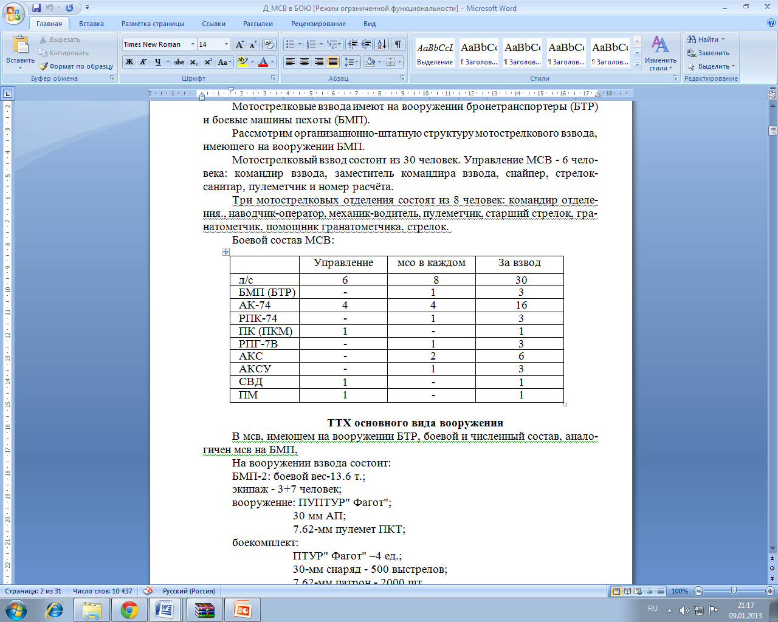Switch to Outline view in status bar
This screenshot has width=778, height=622.
(649, 591)
